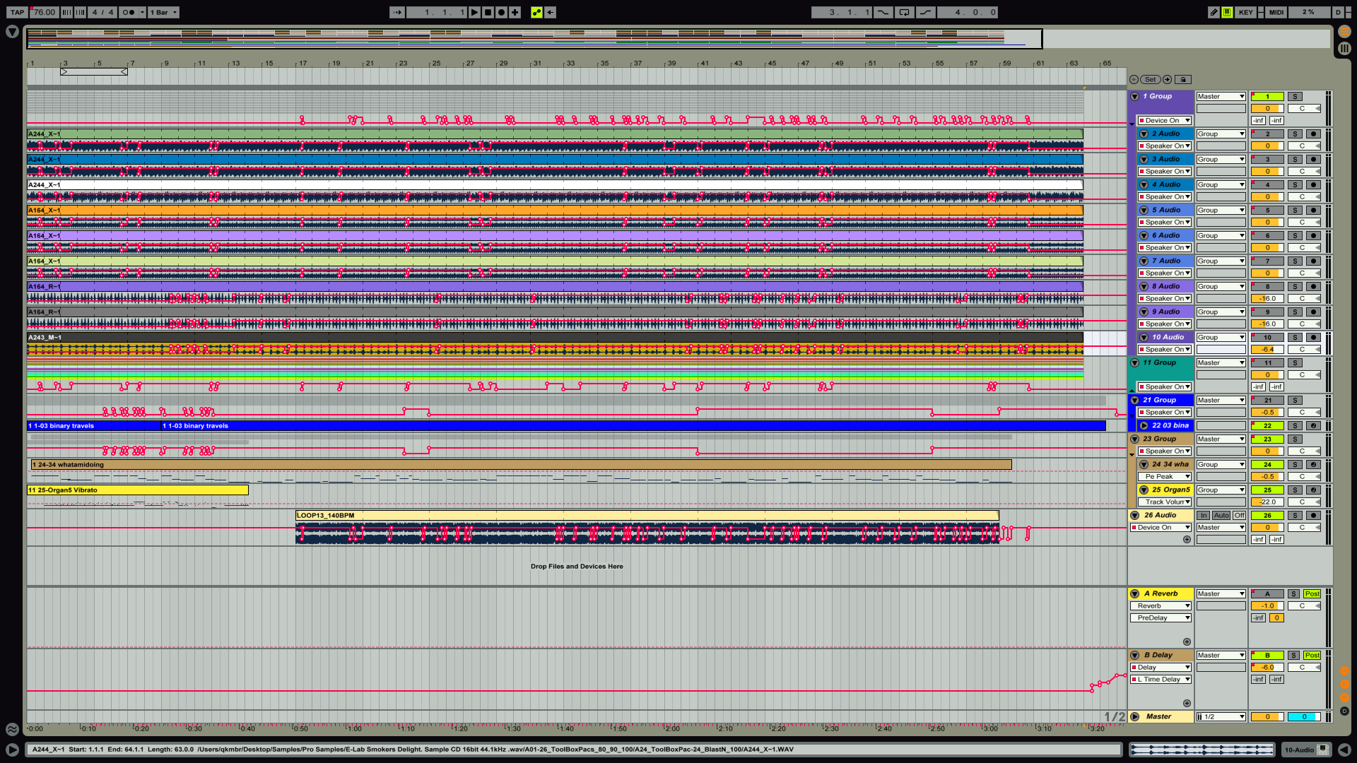Toggle the Punch-Out switch
This screenshot has height=763, width=1357.
pos(925,12)
